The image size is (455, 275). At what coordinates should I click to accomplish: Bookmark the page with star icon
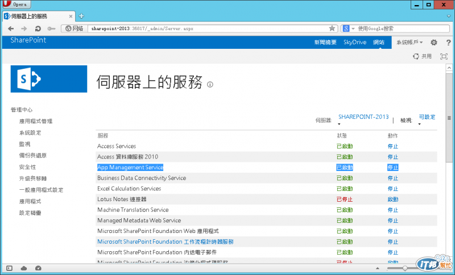tap(332, 28)
